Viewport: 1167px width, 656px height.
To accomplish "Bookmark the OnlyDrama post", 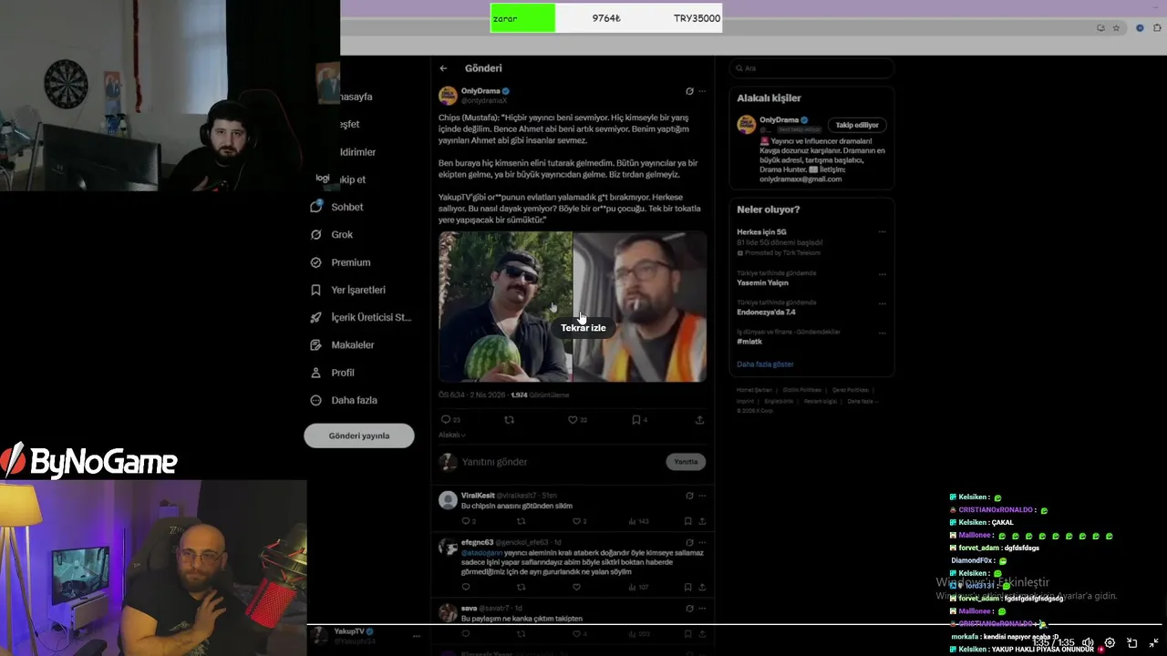I will coord(639,420).
